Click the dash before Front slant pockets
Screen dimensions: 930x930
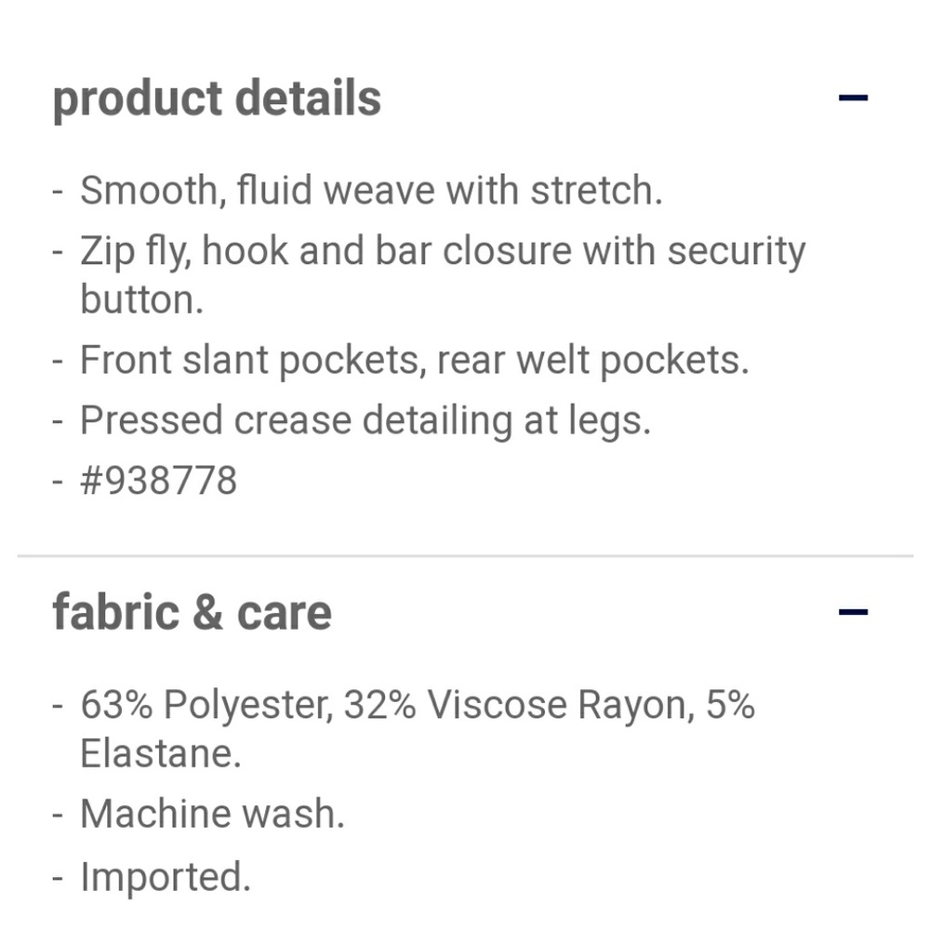pos(58,358)
